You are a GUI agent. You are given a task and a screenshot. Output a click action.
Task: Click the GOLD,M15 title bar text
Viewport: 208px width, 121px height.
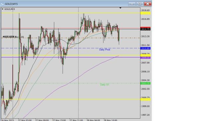[x=11, y=4]
